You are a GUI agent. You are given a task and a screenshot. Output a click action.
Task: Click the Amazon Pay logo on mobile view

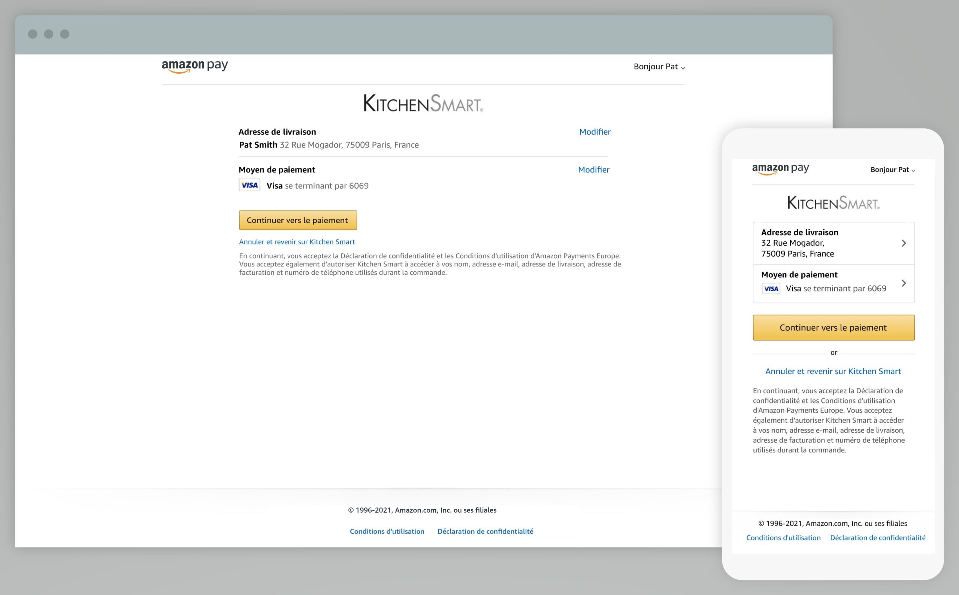tap(781, 168)
